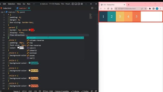
Task: Click the #e76f51 coral color swatch
Action: point(30,86)
